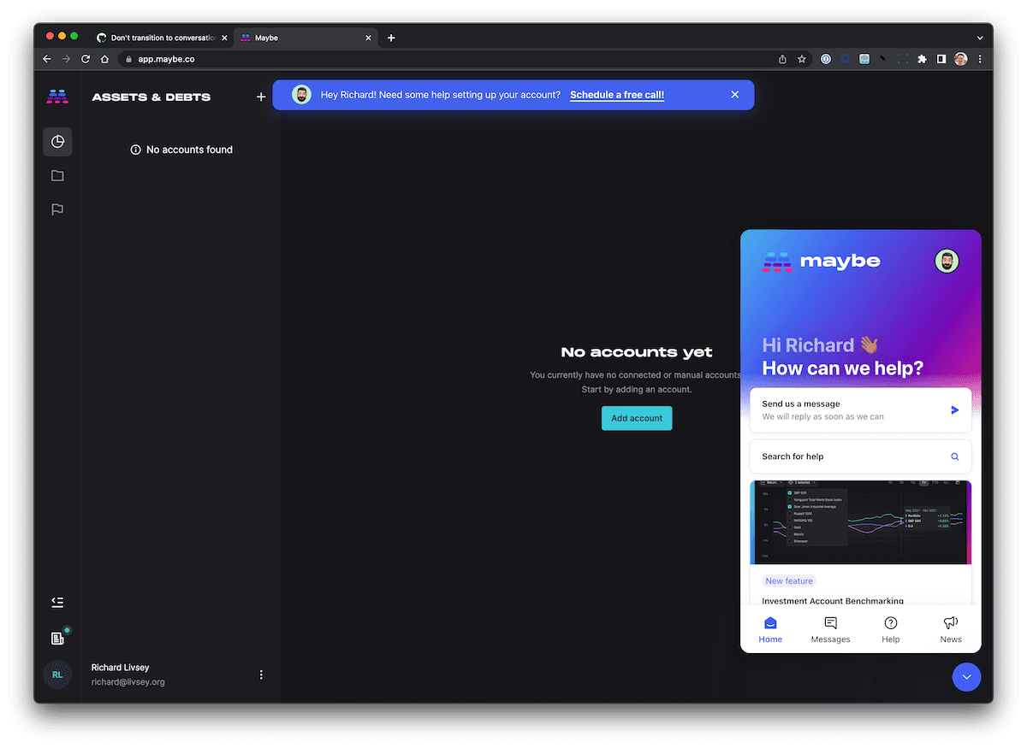Open the Extensions puzzle menu
Image resolution: width=1027 pixels, height=748 pixels.
[x=922, y=59]
